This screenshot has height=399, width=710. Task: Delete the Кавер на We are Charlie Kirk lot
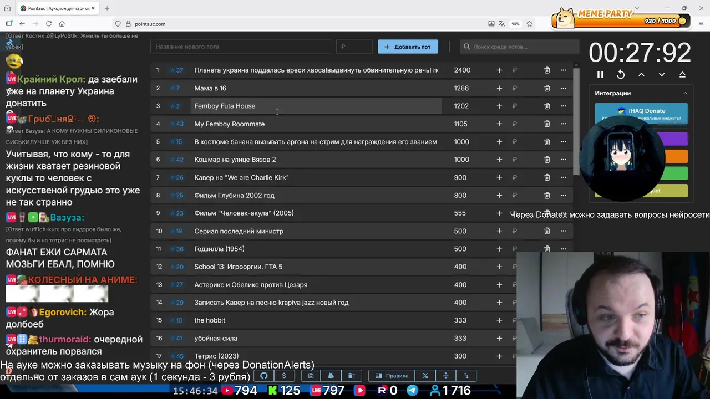tap(547, 177)
